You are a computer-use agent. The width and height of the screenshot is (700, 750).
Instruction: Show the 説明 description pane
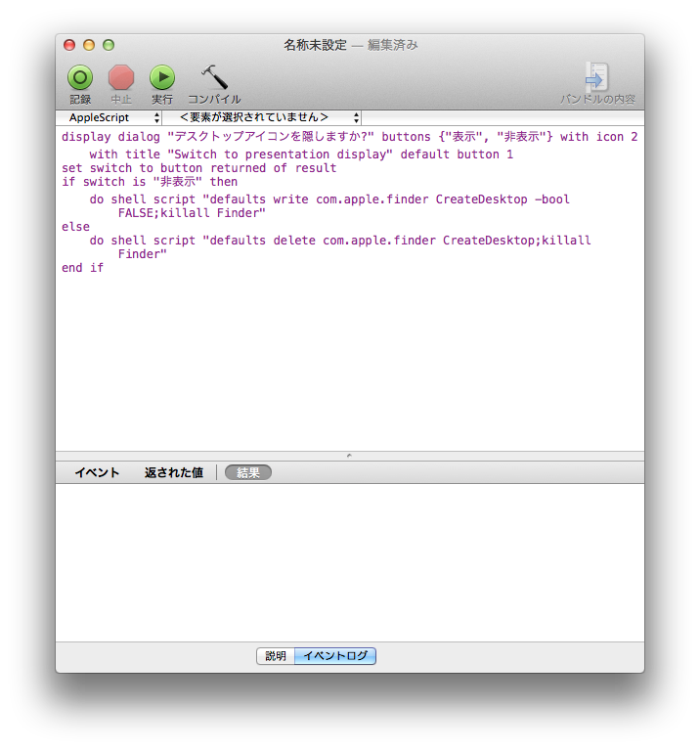[x=276, y=656]
